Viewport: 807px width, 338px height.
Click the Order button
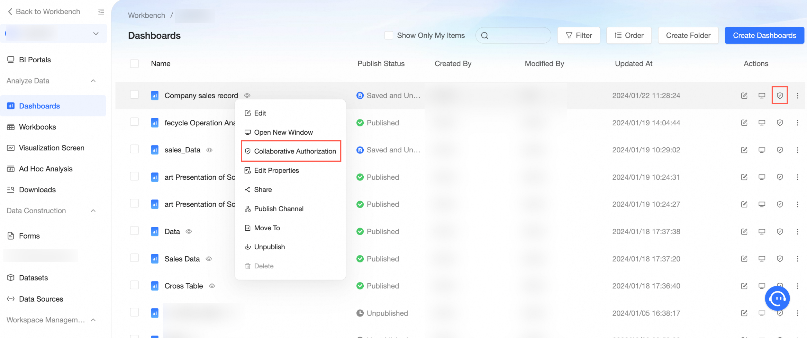[629, 35]
